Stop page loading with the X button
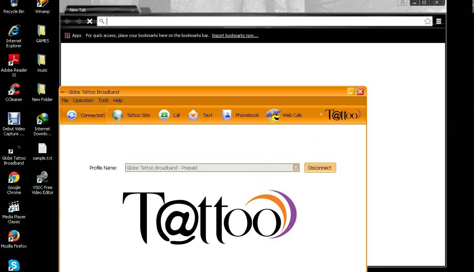 90,21
